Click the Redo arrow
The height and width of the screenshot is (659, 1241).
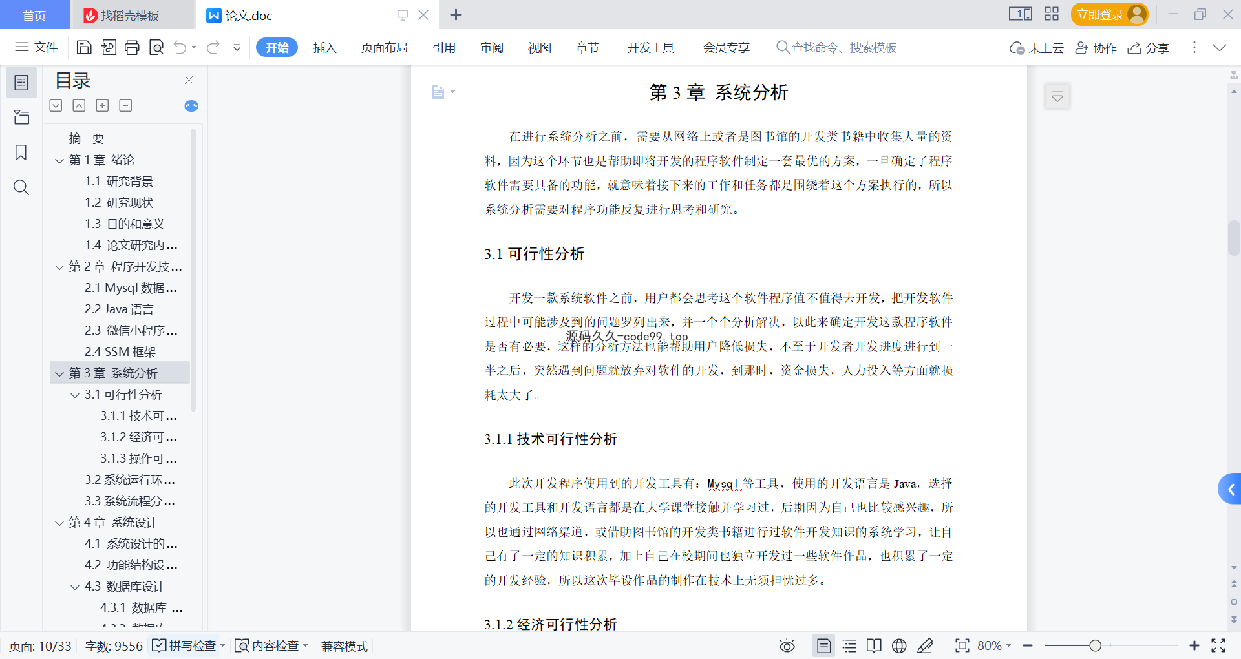pyautogui.click(x=213, y=47)
